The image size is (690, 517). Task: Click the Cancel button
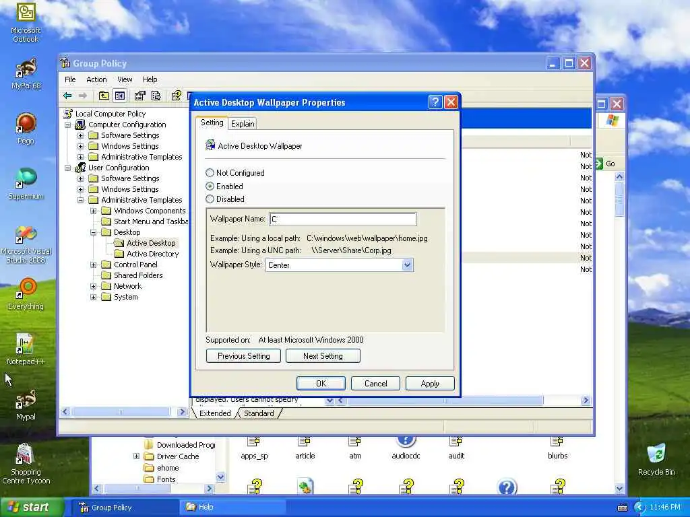(x=375, y=383)
